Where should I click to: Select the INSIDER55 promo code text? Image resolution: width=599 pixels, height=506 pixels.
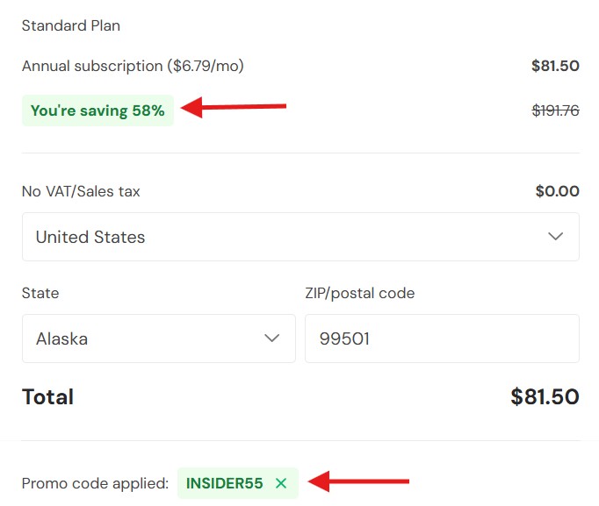click(x=224, y=483)
